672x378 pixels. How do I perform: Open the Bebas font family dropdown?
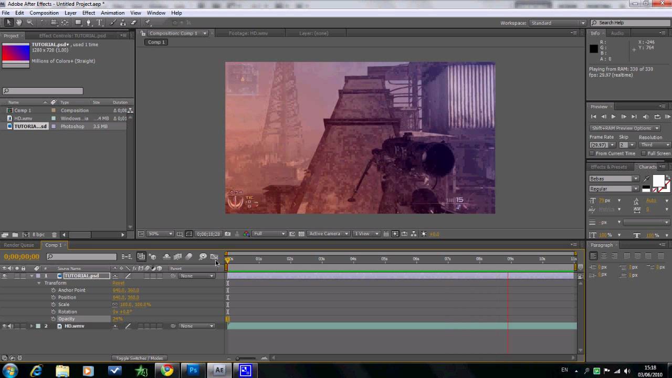point(614,178)
